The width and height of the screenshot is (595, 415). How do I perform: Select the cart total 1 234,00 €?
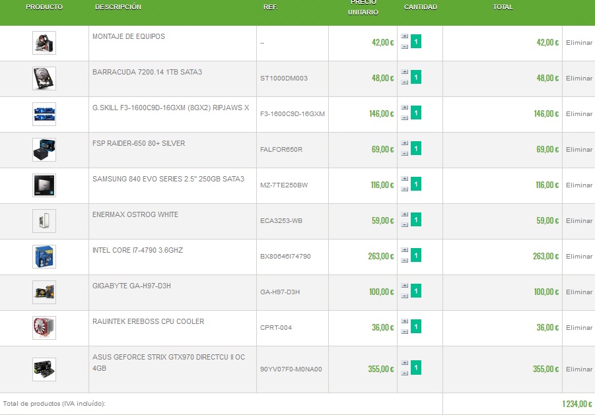577,404
